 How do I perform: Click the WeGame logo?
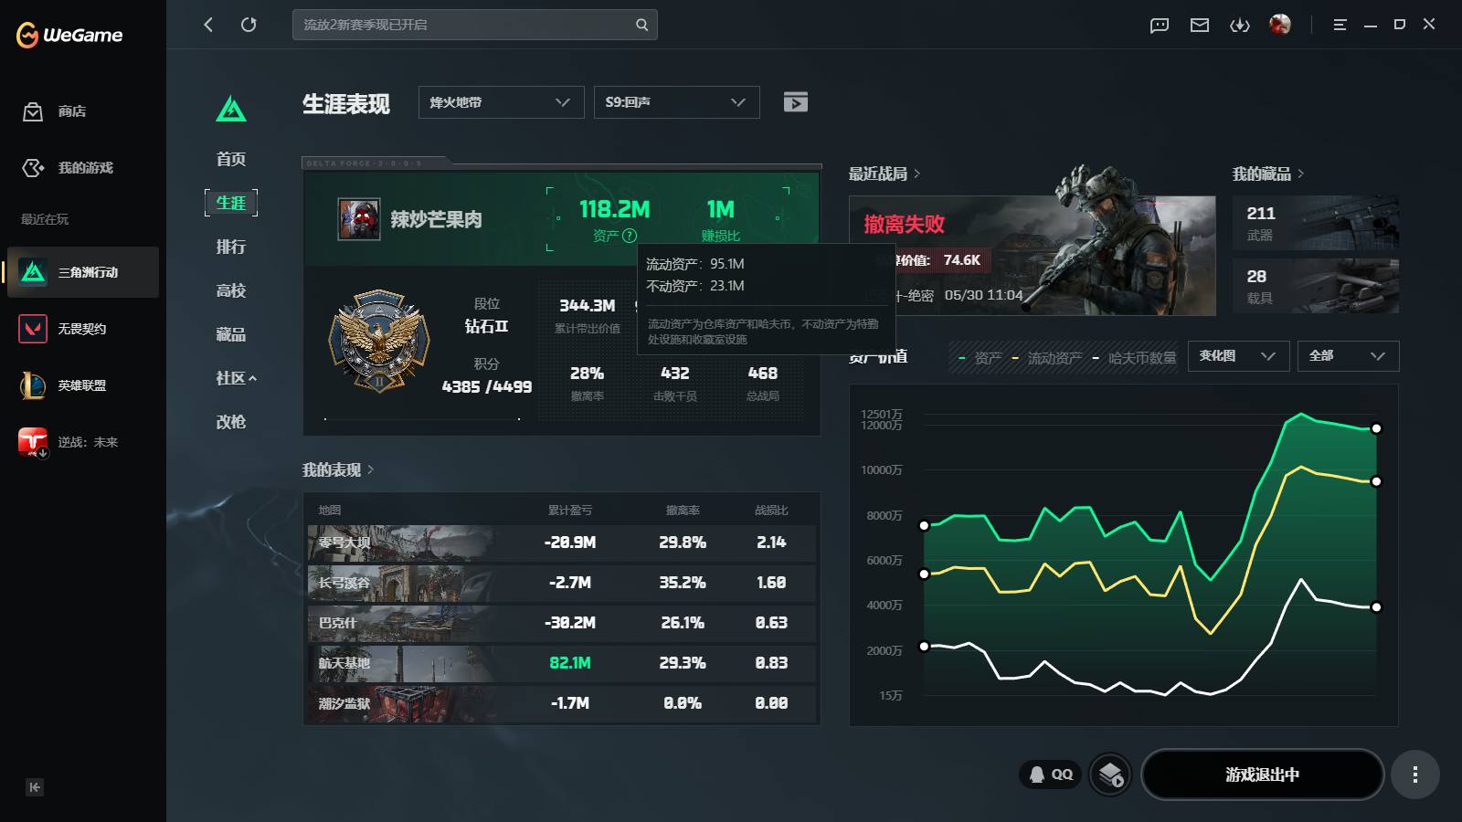(x=69, y=36)
